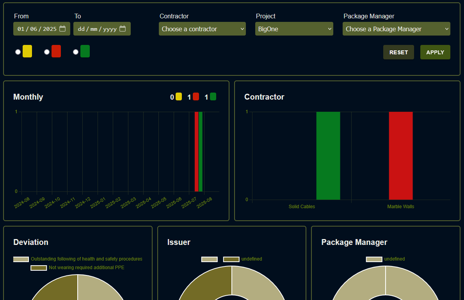This screenshot has width=464, height=300.
Task: Open the To date calendar picker icon
Action: point(123,29)
